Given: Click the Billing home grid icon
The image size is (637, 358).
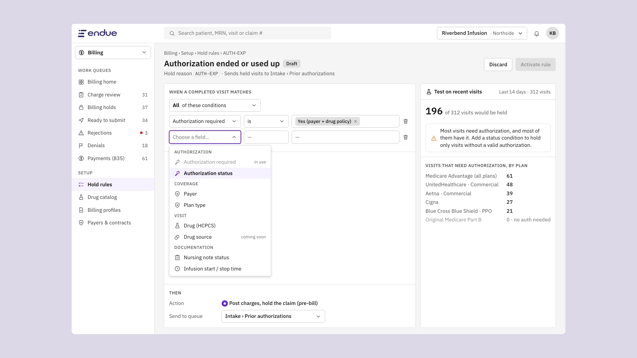Looking at the screenshot, I should point(81,82).
